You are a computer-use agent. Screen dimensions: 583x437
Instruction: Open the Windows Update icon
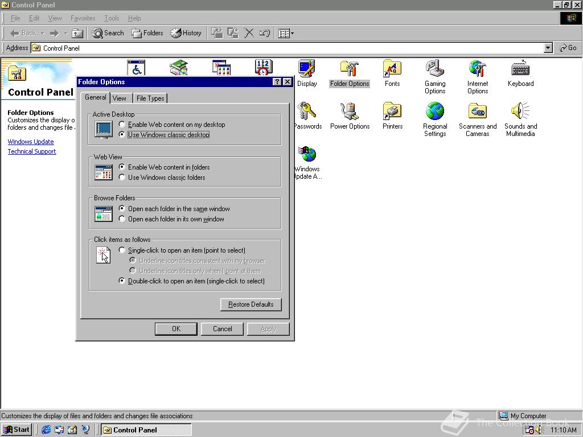(x=308, y=163)
